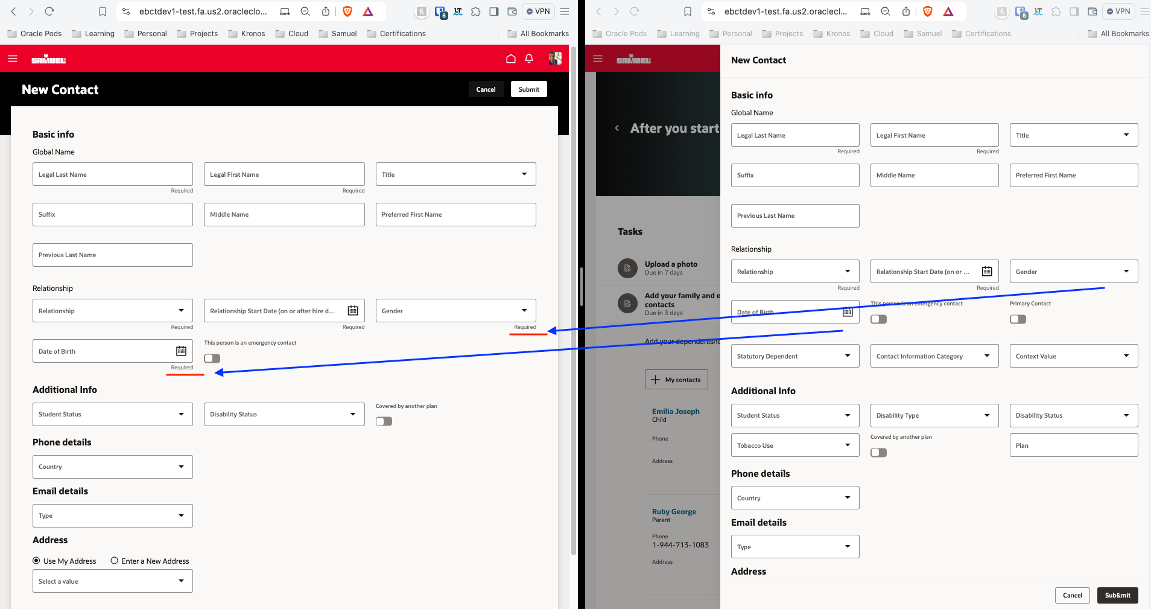Click the Brave Shields lion icon

pos(347,11)
